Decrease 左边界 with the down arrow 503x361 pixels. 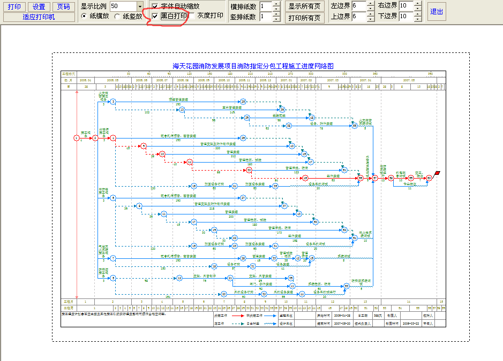[x=371, y=8]
